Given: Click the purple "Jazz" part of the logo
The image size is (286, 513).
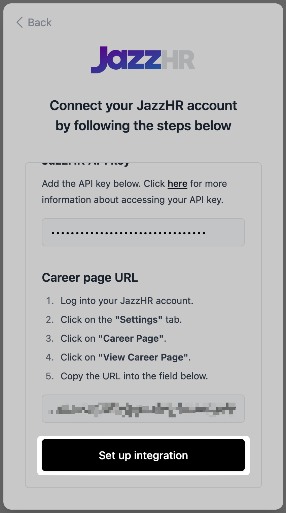Looking at the screenshot, I should click(125, 60).
